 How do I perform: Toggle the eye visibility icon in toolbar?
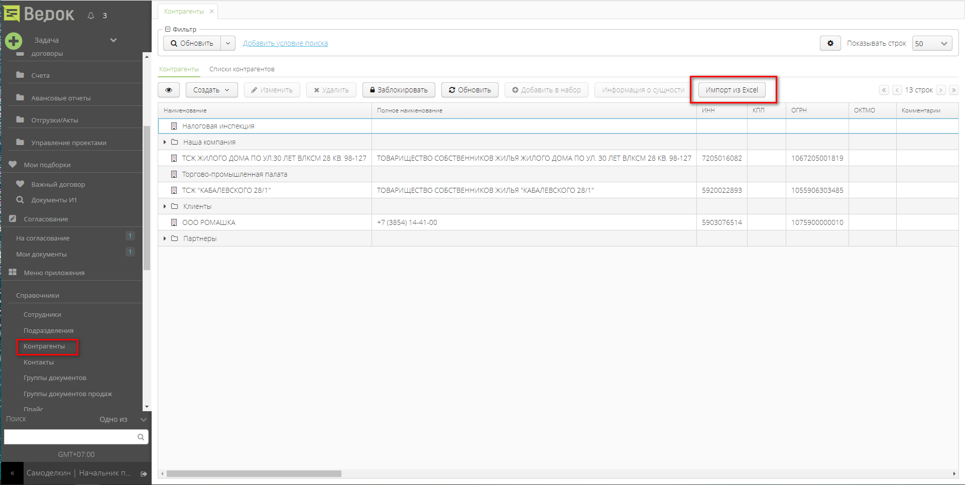pos(169,90)
